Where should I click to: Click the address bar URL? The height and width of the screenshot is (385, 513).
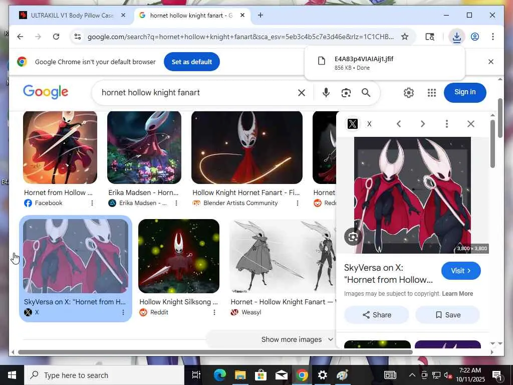(240, 37)
